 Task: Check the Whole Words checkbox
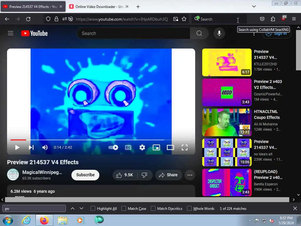coord(189,209)
